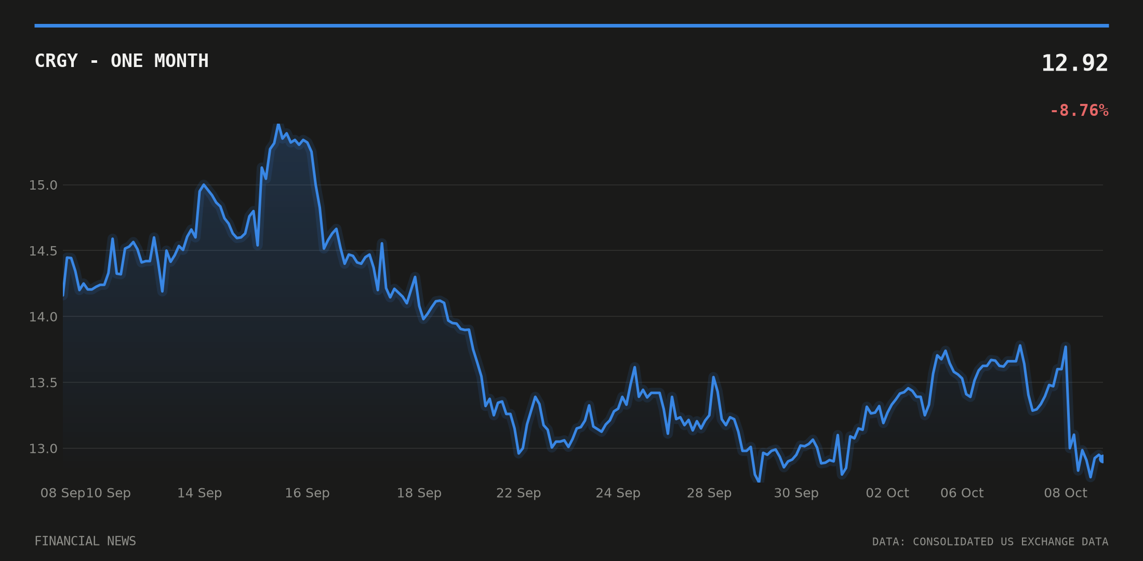This screenshot has width=1143, height=561.
Task: Click the 28 Sep date label
Action: click(709, 493)
